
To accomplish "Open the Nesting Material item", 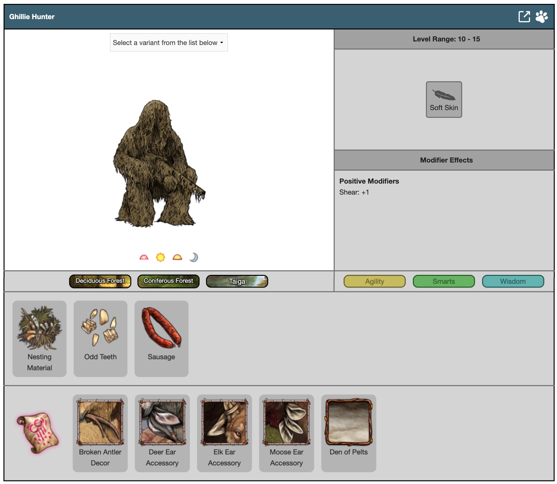I will coord(39,338).
